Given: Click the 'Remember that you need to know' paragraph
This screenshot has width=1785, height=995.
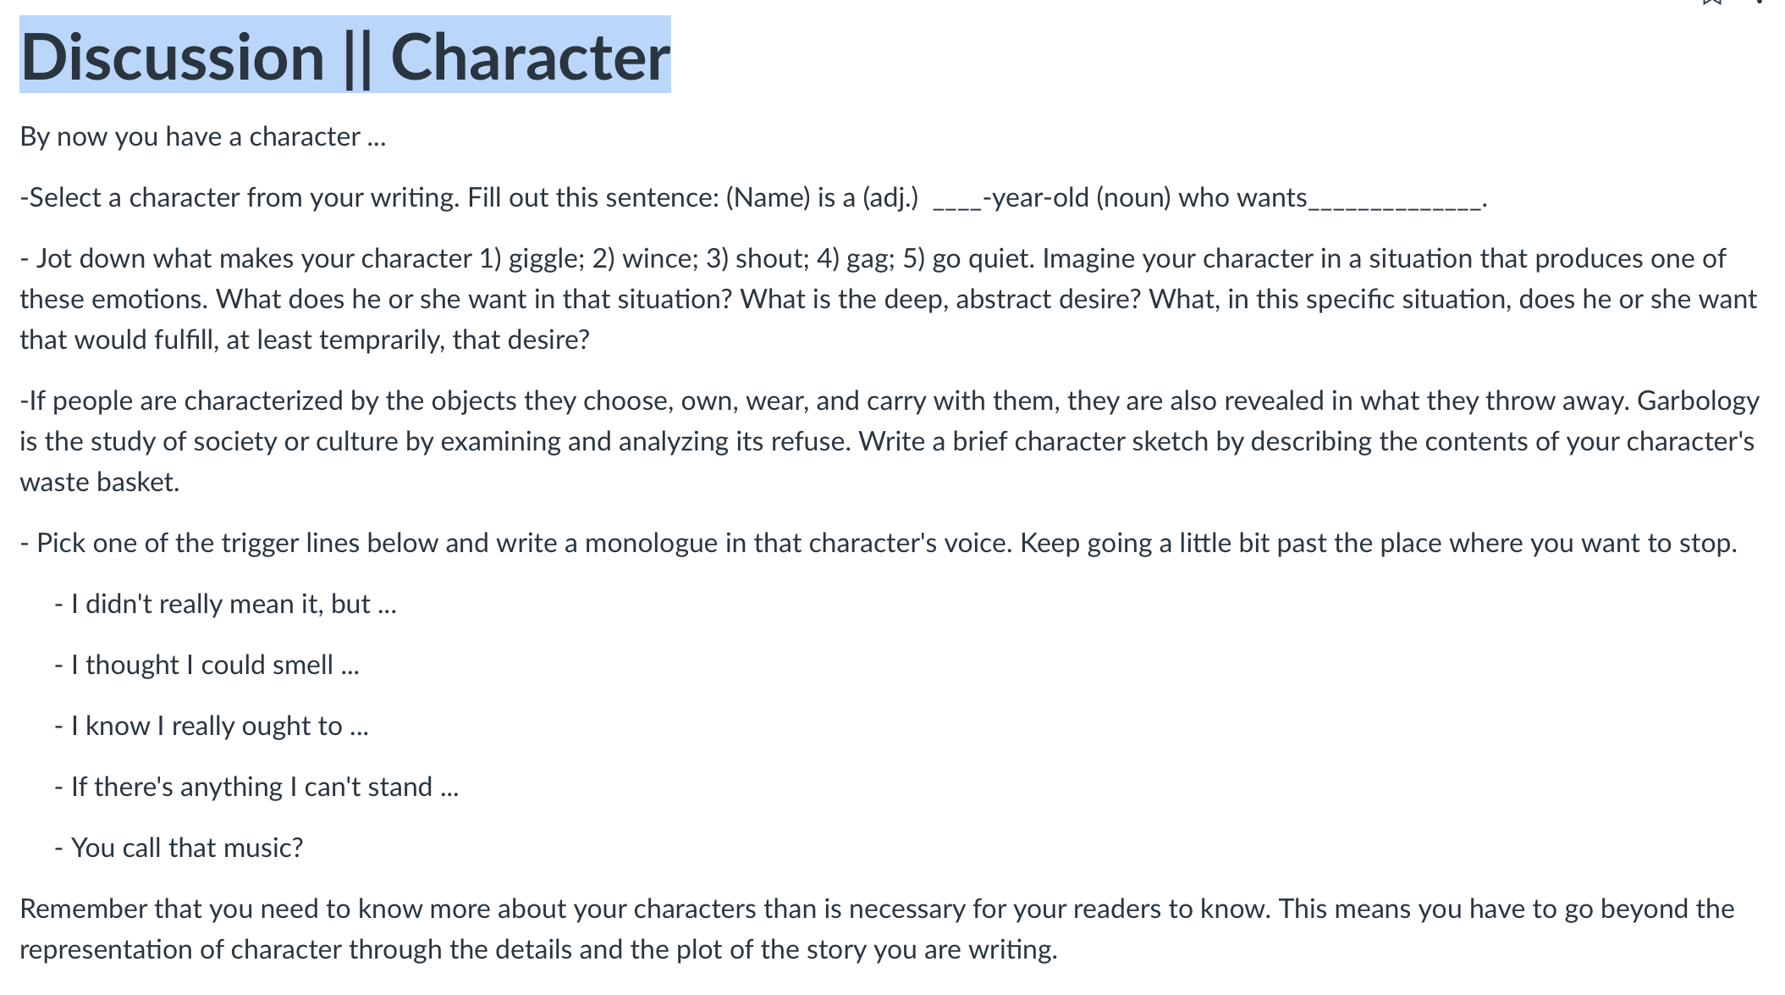Looking at the screenshot, I should [x=877, y=929].
